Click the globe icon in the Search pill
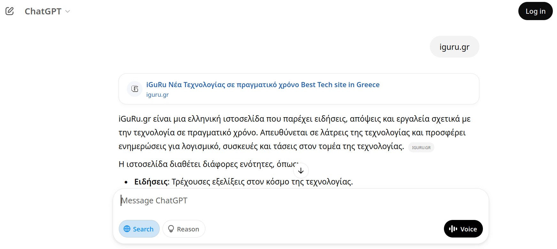This screenshot has height=249, width=557. tap(127, 229)
